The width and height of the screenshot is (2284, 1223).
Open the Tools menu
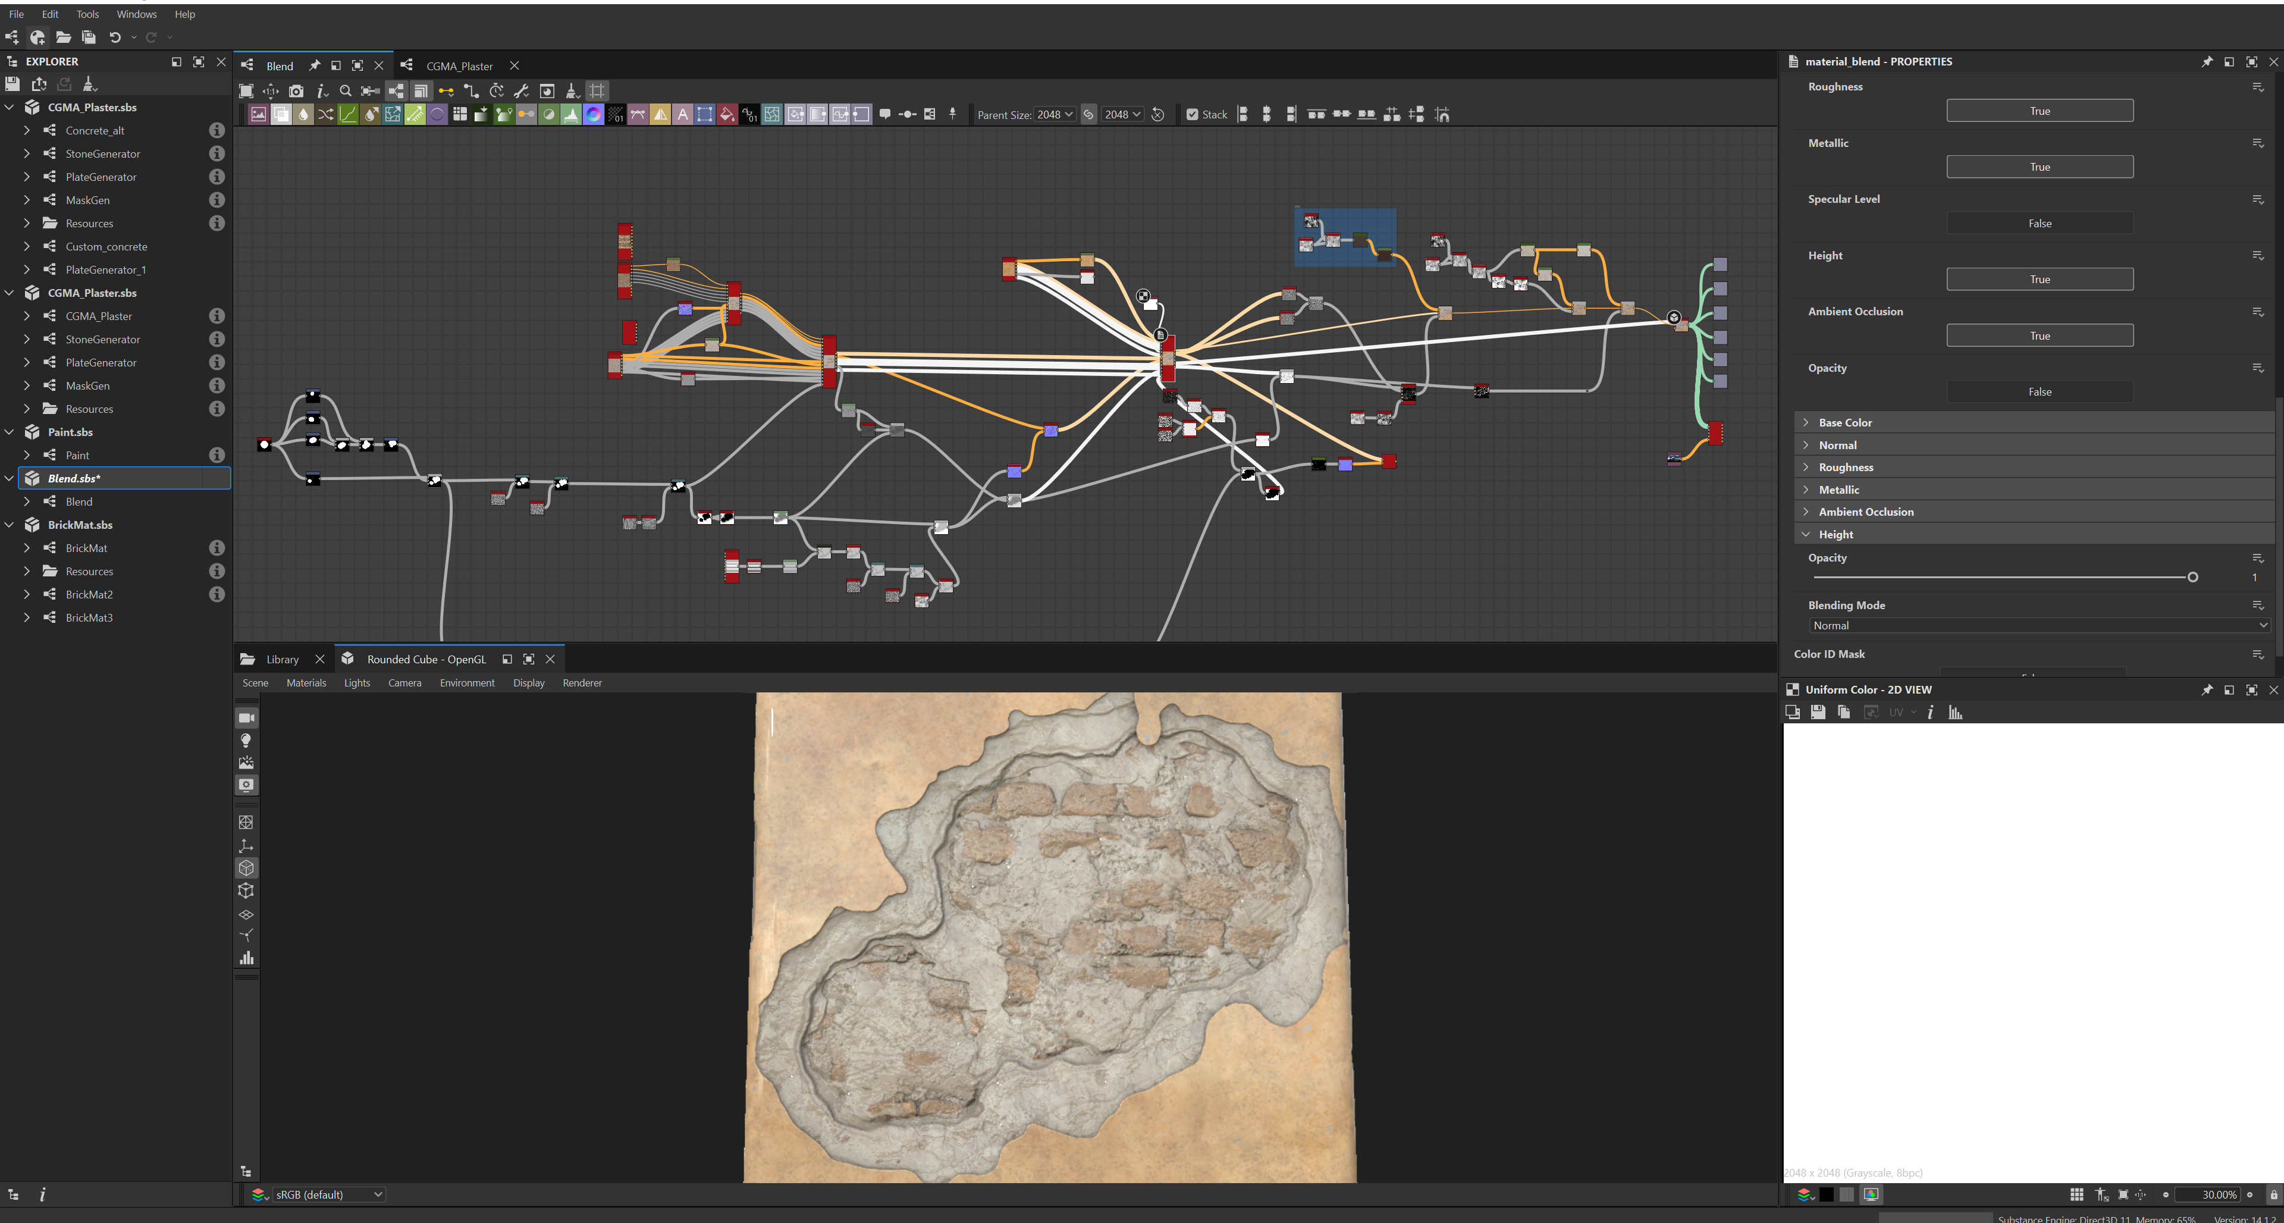pos(88,14)
